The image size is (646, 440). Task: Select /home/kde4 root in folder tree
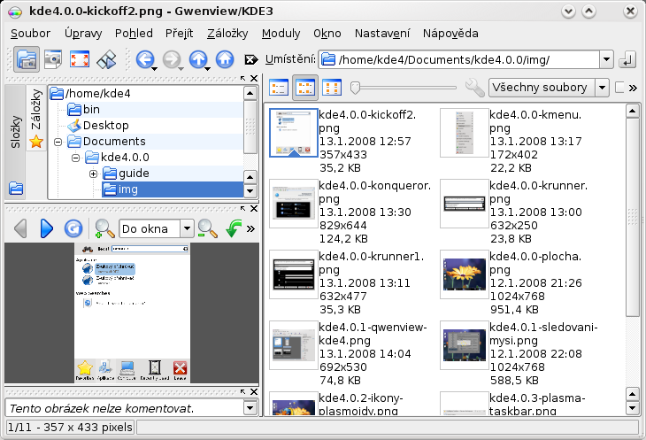90,94
